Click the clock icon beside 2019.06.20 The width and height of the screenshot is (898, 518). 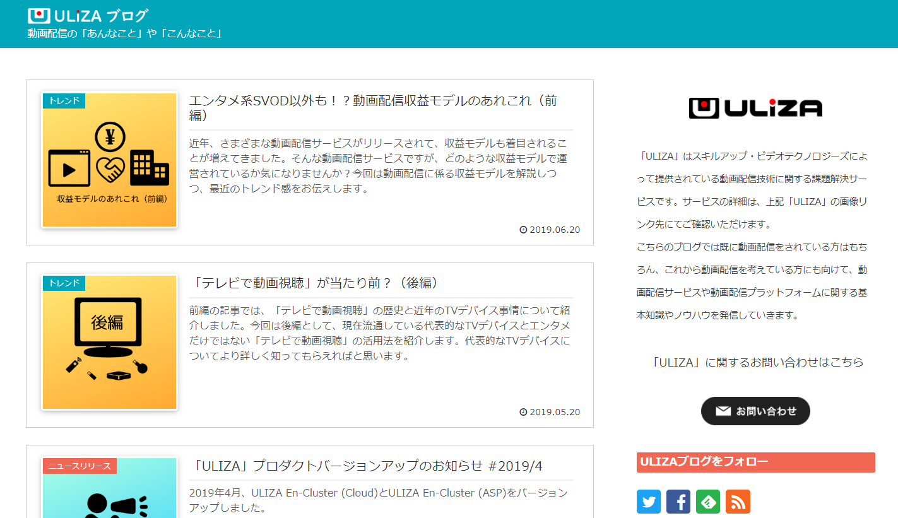[x=523, y=230]
